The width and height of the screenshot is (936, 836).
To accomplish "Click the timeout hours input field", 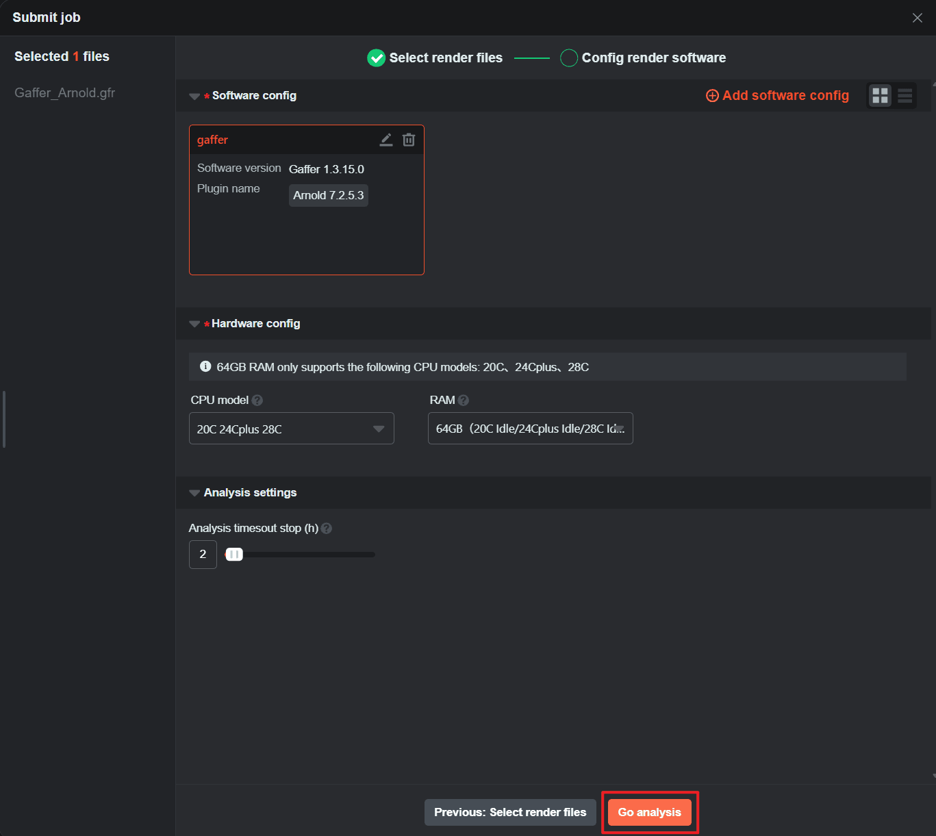I will pos(203,555).
